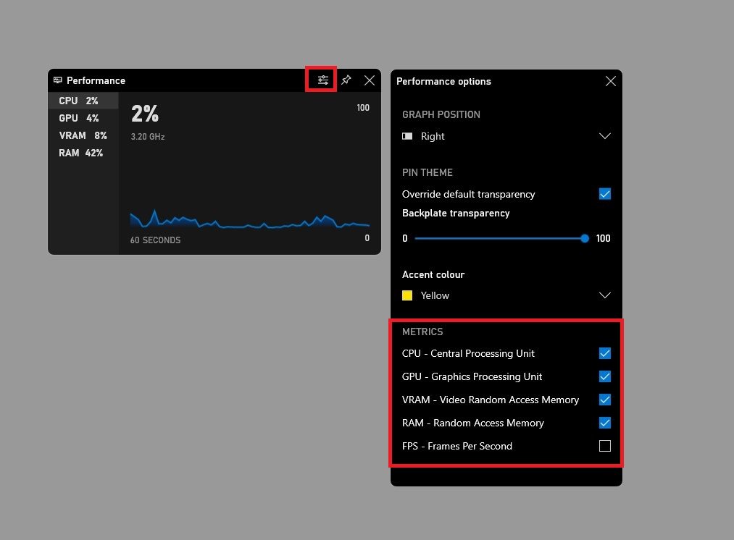Untick VRAM metric checkbox
This screenshot has height=540, width=734.
click(x=605, y=400)
